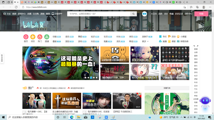
Task: Select the third carousel dot indicator
Action: 91,78
